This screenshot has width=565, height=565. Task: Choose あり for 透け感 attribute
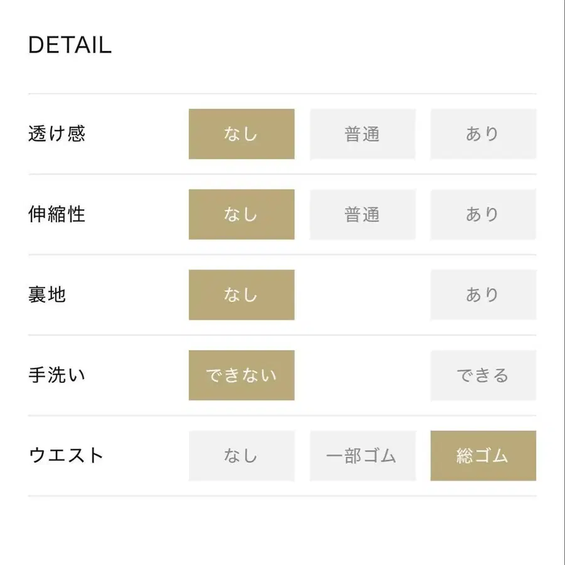pos(483,134)
